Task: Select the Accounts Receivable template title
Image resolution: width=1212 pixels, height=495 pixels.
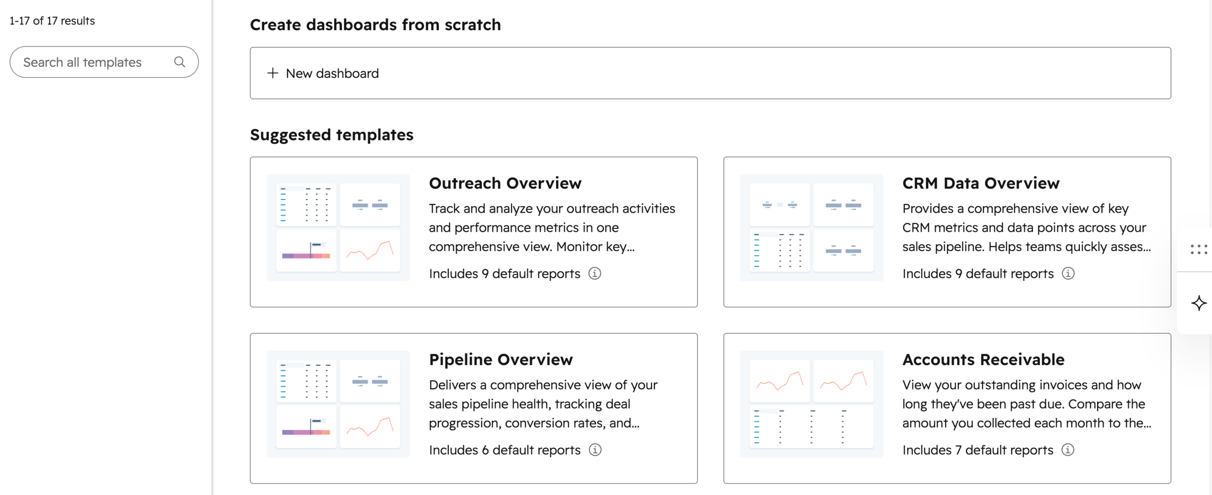Action: (x=983, y=359)
